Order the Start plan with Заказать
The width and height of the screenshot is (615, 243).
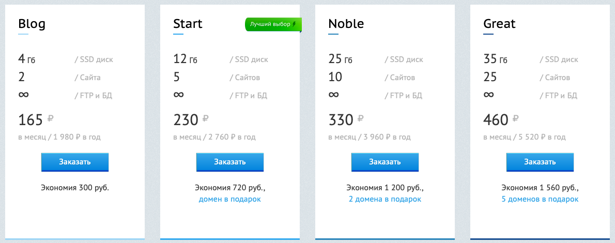click(230, 162)
